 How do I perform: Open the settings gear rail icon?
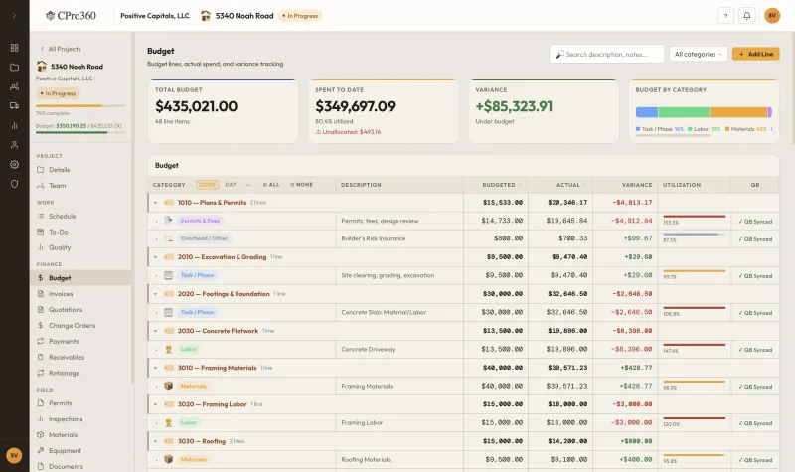(14, 164)
